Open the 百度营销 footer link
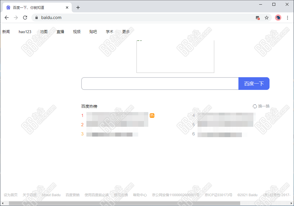This screenshot has height=206, width=294. pyautogui.click(x=73, y=195)
